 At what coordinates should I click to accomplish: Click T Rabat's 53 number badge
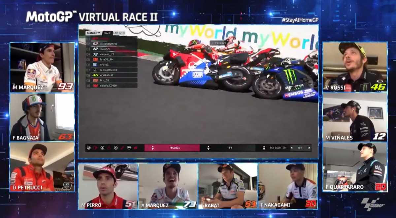250,204
